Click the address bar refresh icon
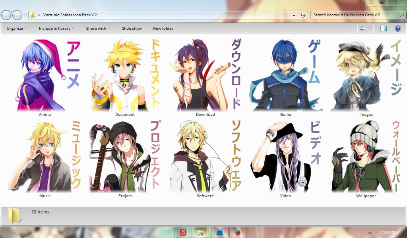 [302, 15]
